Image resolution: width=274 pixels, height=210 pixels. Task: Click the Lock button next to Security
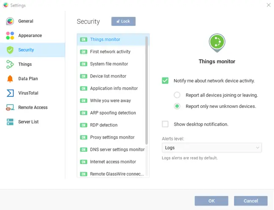point(123,22)
